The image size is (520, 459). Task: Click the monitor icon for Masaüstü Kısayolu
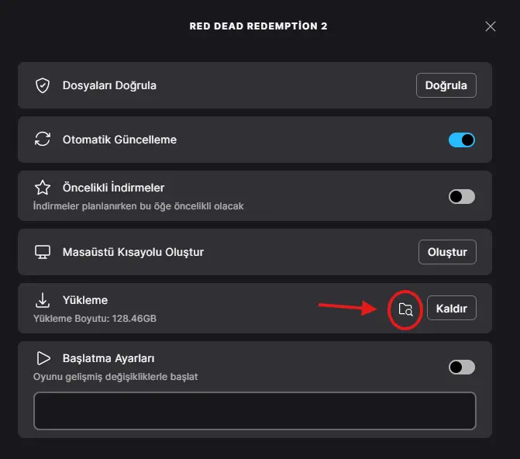(x=43, y=252)
